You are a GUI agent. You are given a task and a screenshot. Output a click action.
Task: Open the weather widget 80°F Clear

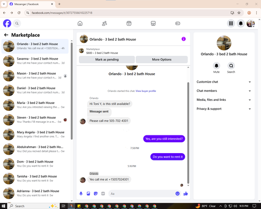(x=206, y=206)
